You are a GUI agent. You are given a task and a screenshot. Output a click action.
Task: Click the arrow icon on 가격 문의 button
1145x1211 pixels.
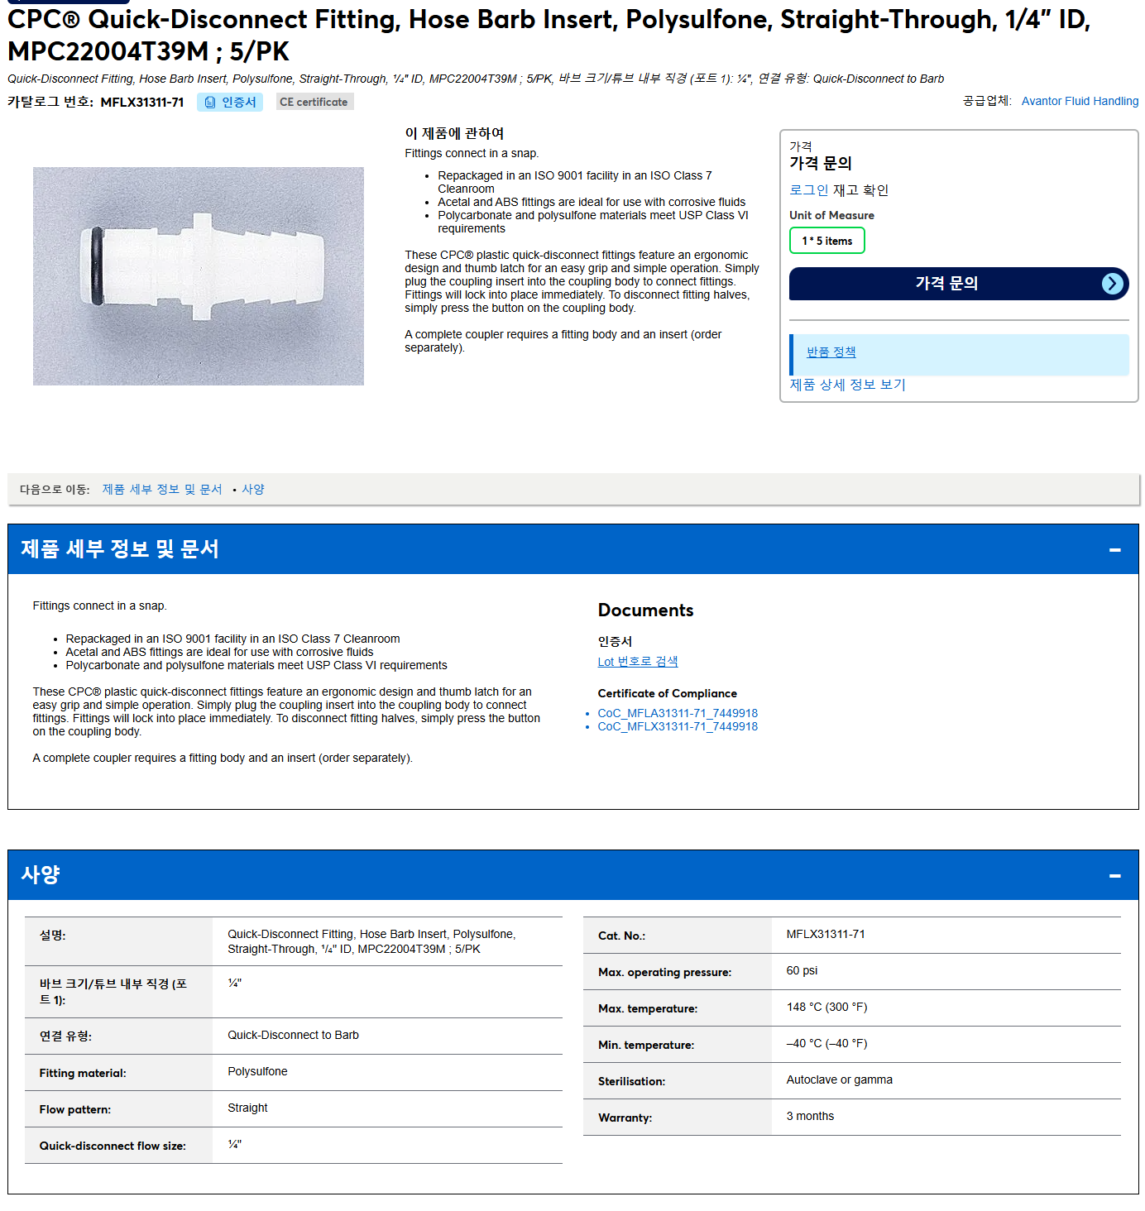1113,284
